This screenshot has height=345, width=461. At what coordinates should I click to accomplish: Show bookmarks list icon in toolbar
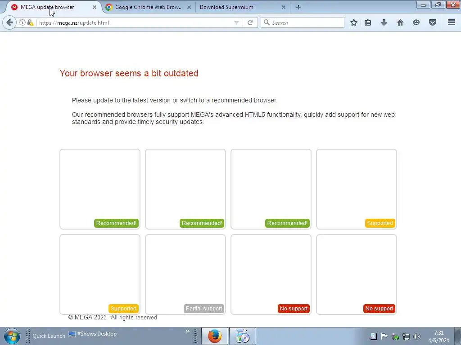tap(368, 22)
